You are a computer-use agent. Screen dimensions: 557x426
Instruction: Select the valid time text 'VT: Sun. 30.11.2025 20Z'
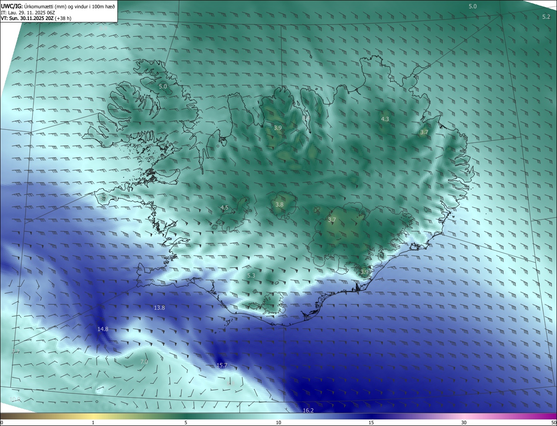pyautogui.click(x=27, y=18)
